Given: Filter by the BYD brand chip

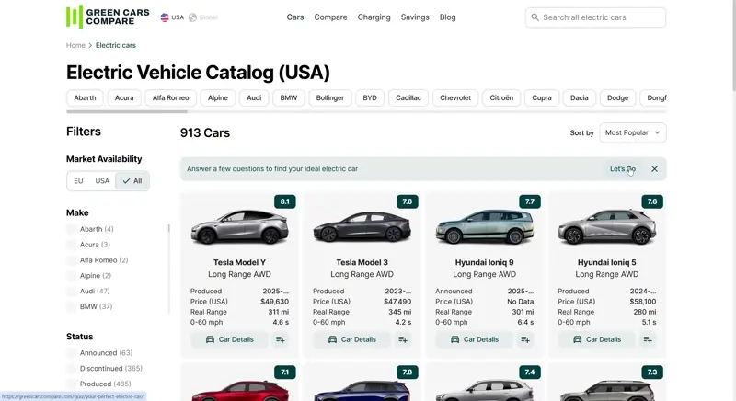Looking at the screenshot, I should pyautogui.click(x=370, y=98).
